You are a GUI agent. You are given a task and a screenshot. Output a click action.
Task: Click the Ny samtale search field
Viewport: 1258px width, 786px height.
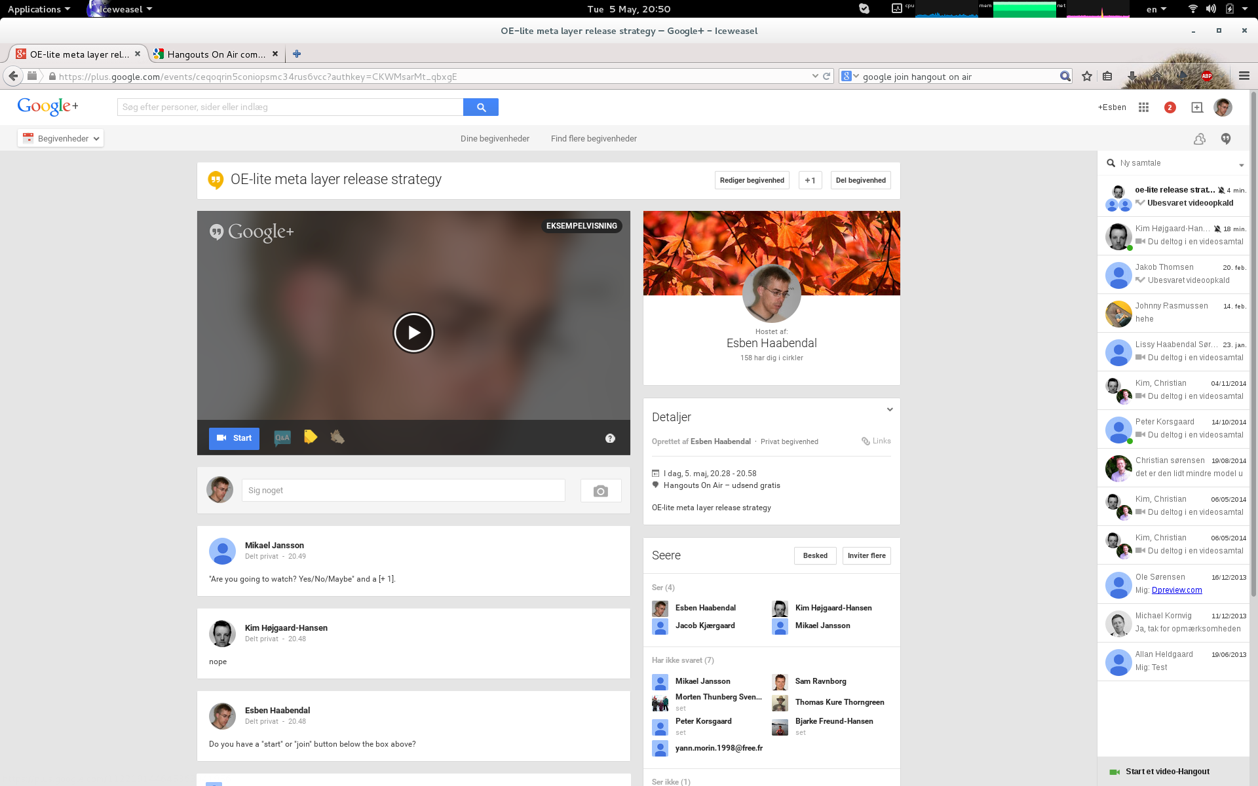[1169, 163]
